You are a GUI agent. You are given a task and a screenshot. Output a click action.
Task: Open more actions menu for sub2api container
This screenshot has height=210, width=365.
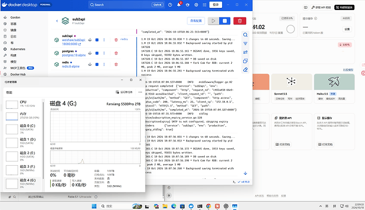(x=104, y=40)
